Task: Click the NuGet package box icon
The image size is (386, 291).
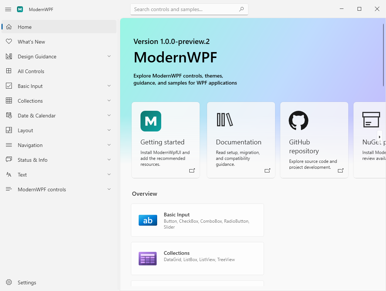Action: 371,120
